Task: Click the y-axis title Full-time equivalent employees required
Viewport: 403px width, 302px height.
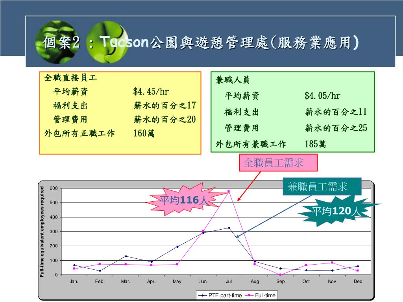Action: point(42,232)
